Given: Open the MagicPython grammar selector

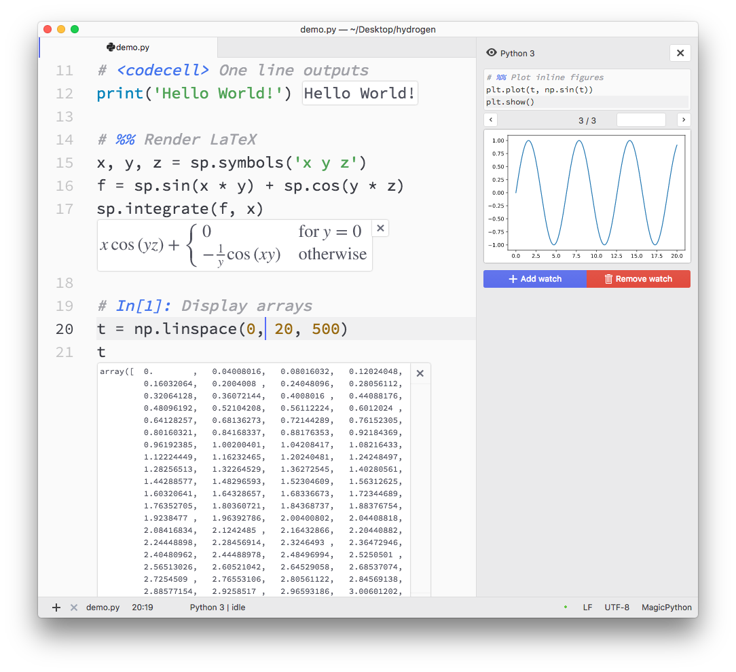Looking at the screenshot, I should coord(666,608).
